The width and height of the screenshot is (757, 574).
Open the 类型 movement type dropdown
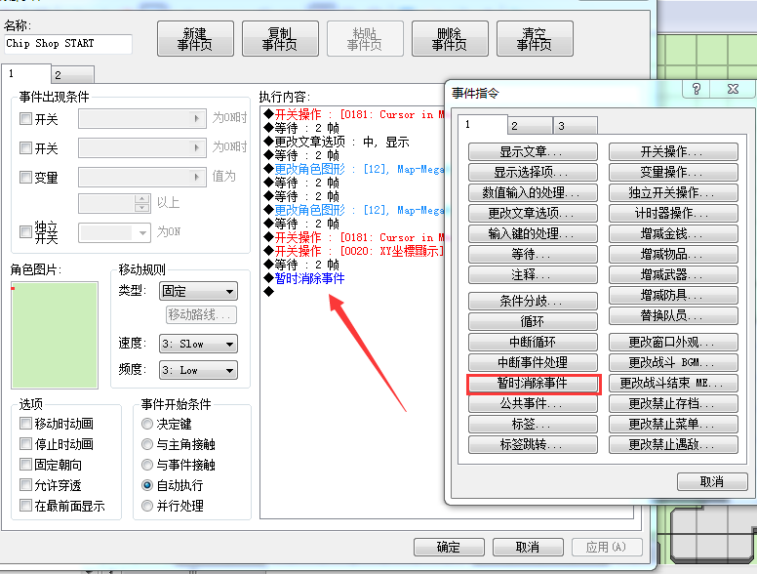[x=198, y=291]
